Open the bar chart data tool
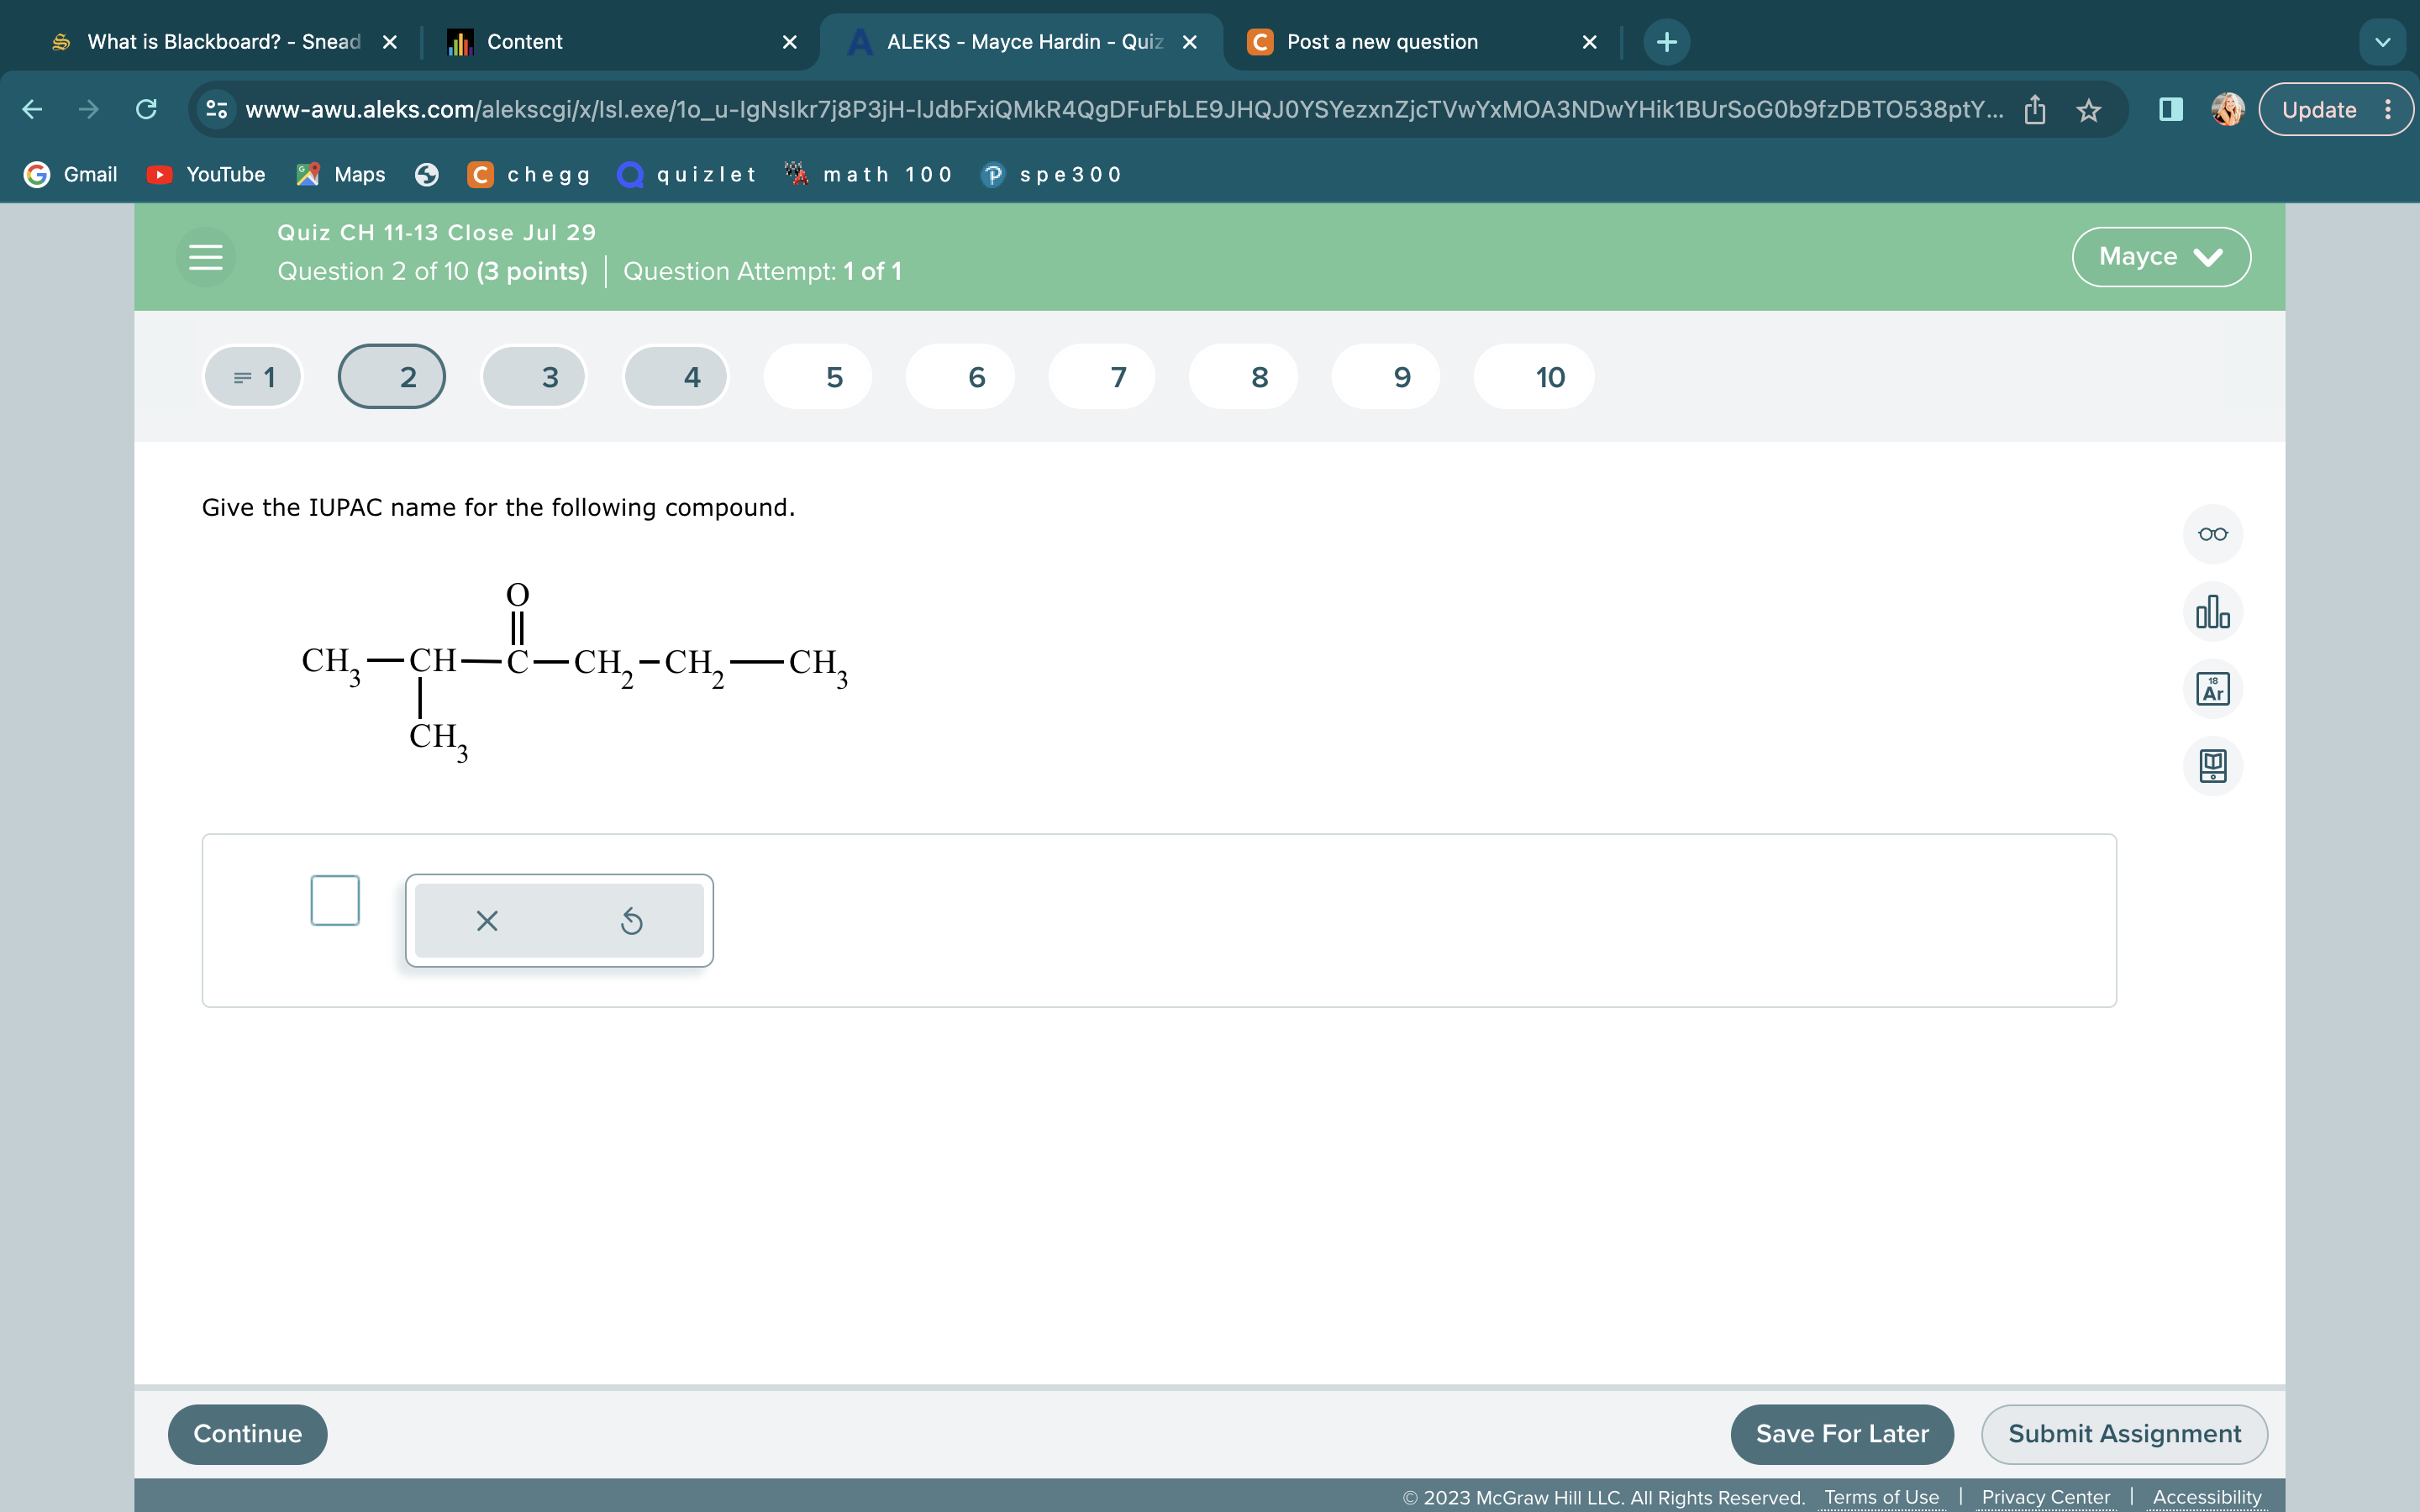Viewport: 2420px width, 1512px height. click(2212, 612)
